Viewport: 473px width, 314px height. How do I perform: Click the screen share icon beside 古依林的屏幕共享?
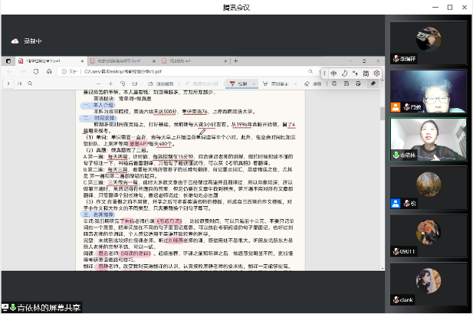click(x=5, y=308)
